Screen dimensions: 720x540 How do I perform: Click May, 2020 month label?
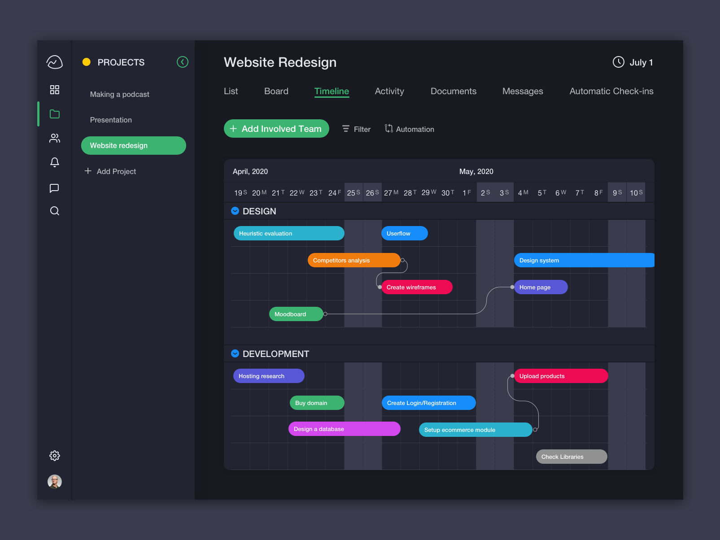[x=476, y=171]
